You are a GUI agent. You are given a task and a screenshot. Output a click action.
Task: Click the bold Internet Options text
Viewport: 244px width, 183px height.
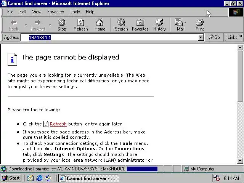tap(75, 149)
